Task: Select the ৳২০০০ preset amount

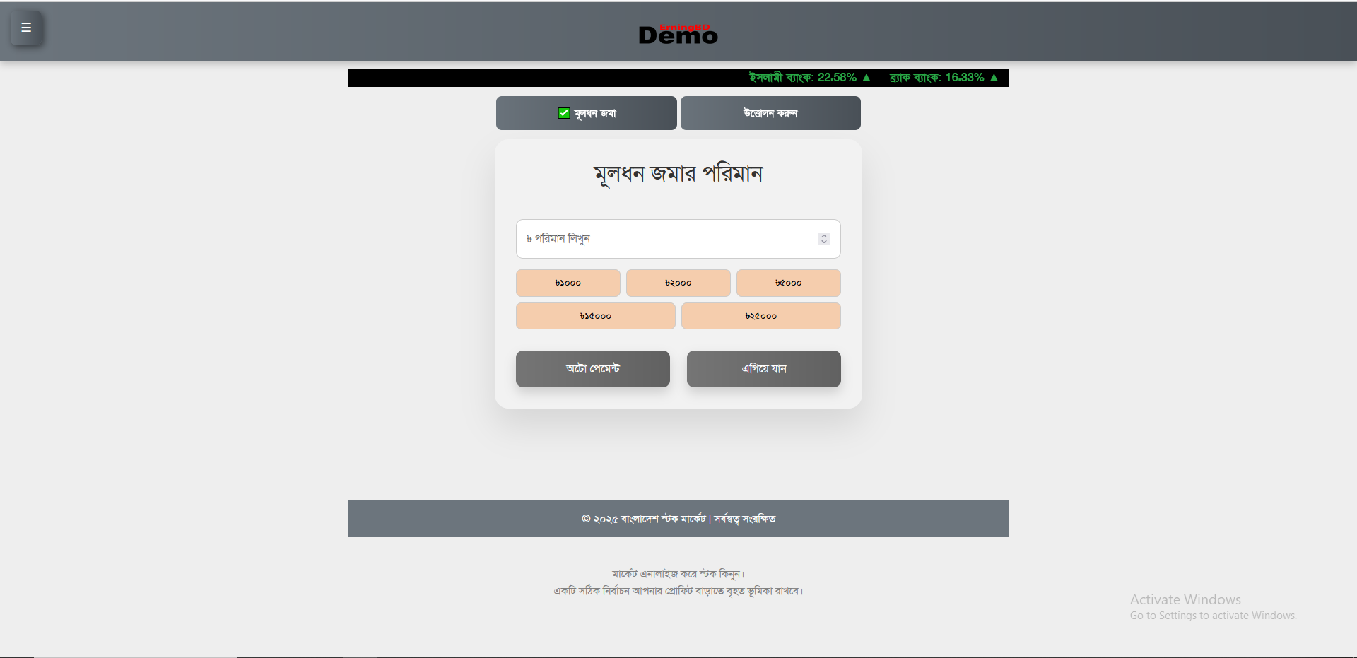Action: pos(678,283)
